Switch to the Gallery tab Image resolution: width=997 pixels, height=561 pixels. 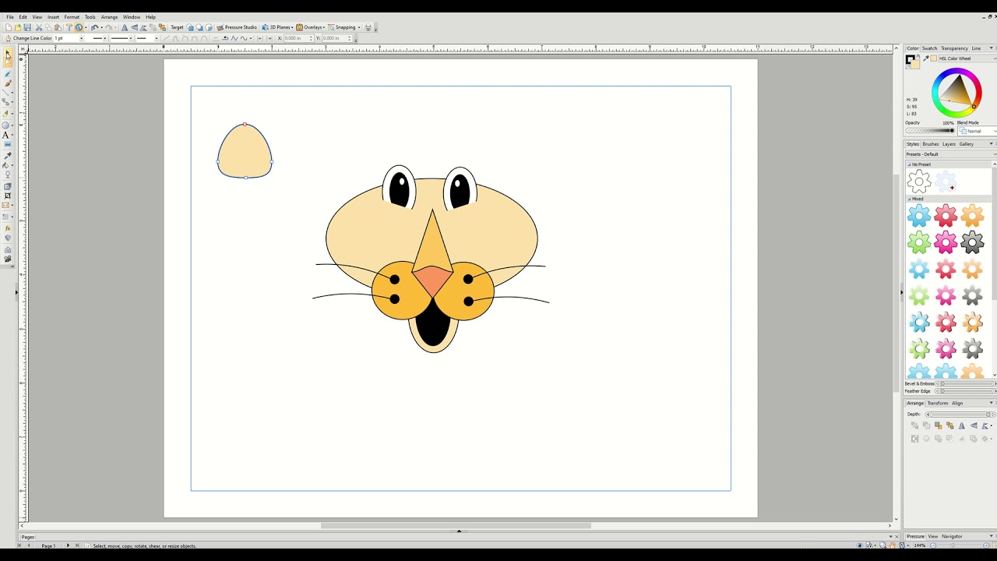967,144
